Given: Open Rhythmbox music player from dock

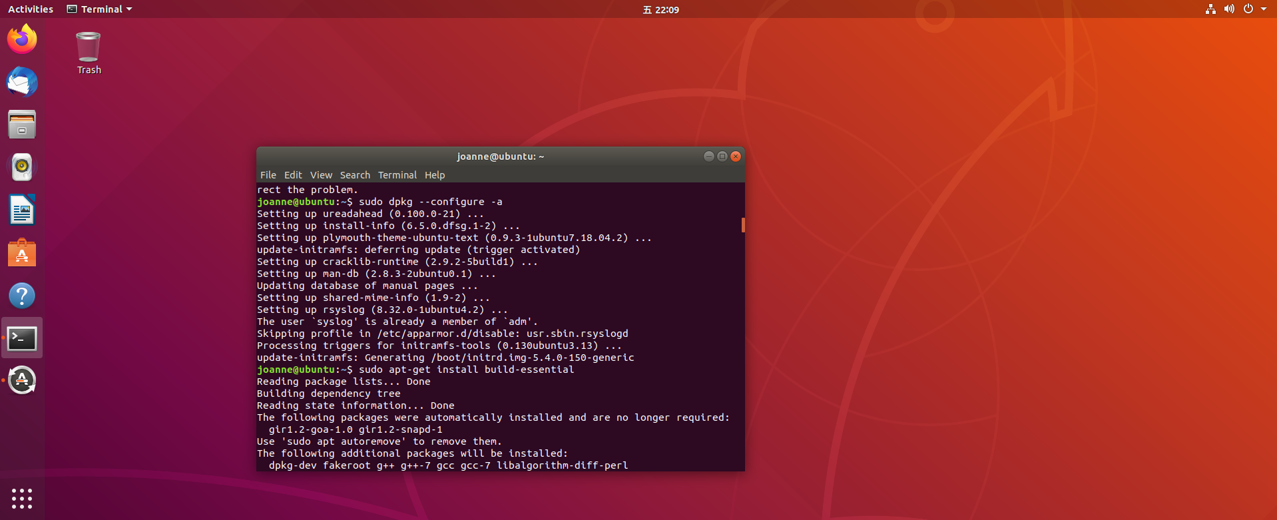Looking at the screenshot, I should pos(22,167).
